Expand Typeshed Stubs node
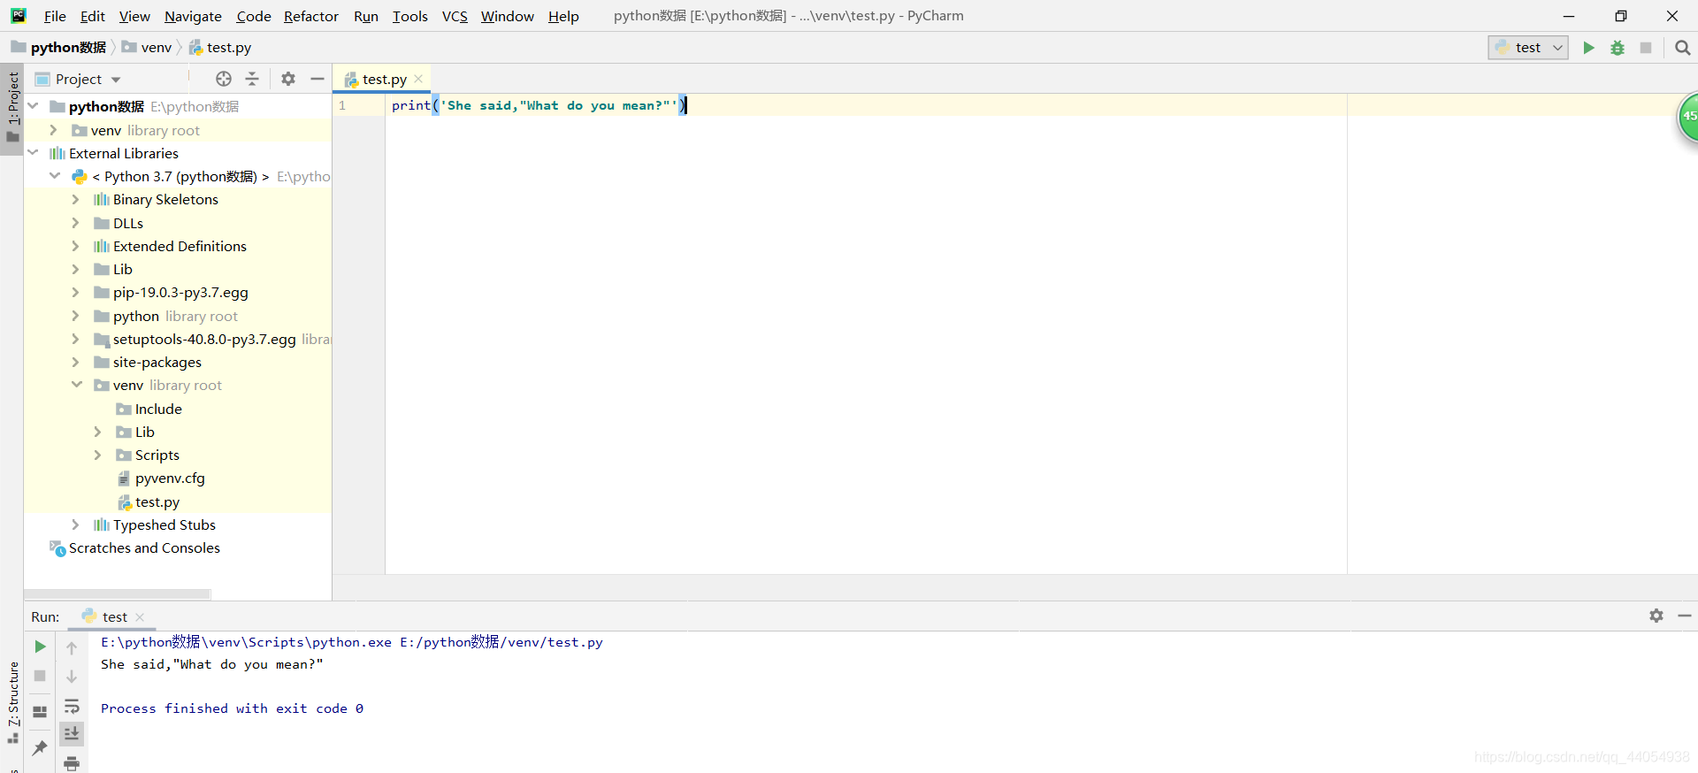 point(75,524)
